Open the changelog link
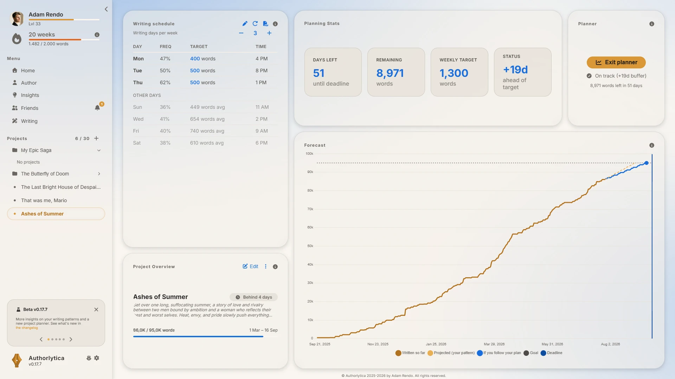Image resolution: width=675 pixels, height=379 pixels. (27, 328)
